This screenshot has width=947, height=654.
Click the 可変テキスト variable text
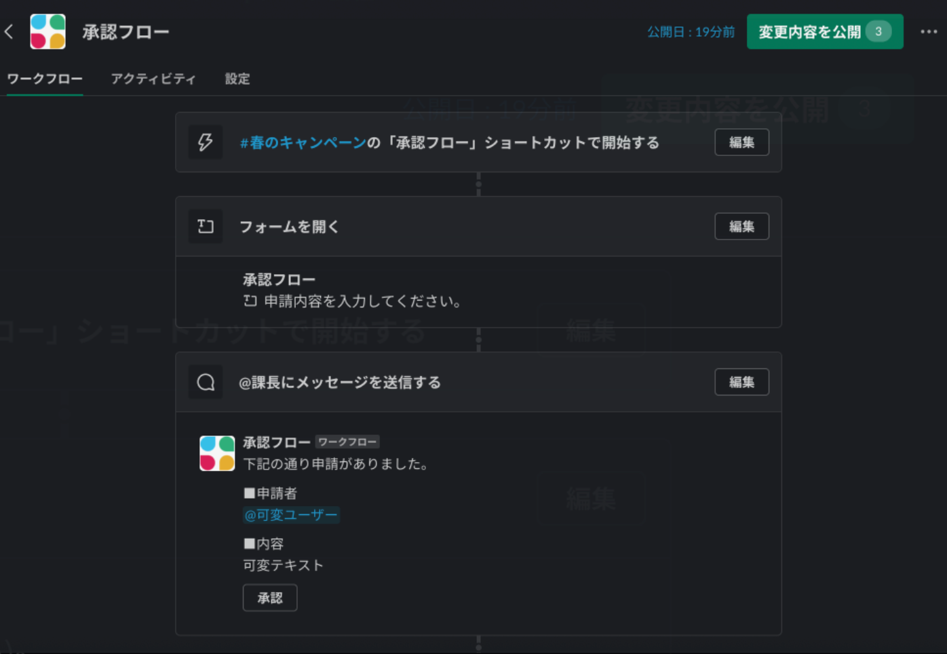click(283, 565)
